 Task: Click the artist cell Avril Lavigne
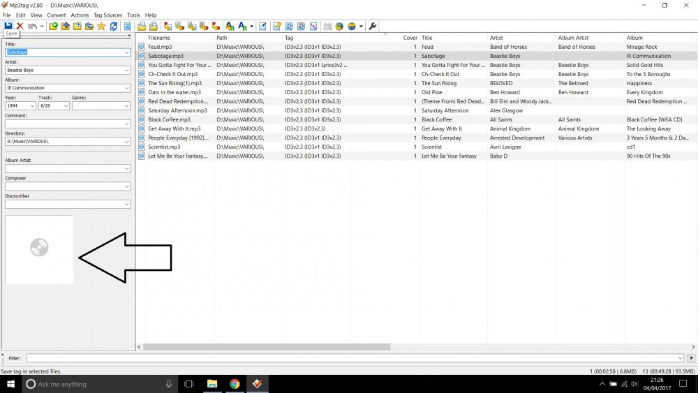coord(505,147)
